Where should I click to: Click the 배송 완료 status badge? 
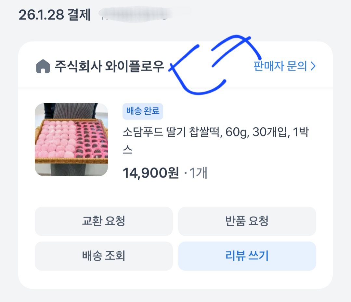(x=143, y=111)
